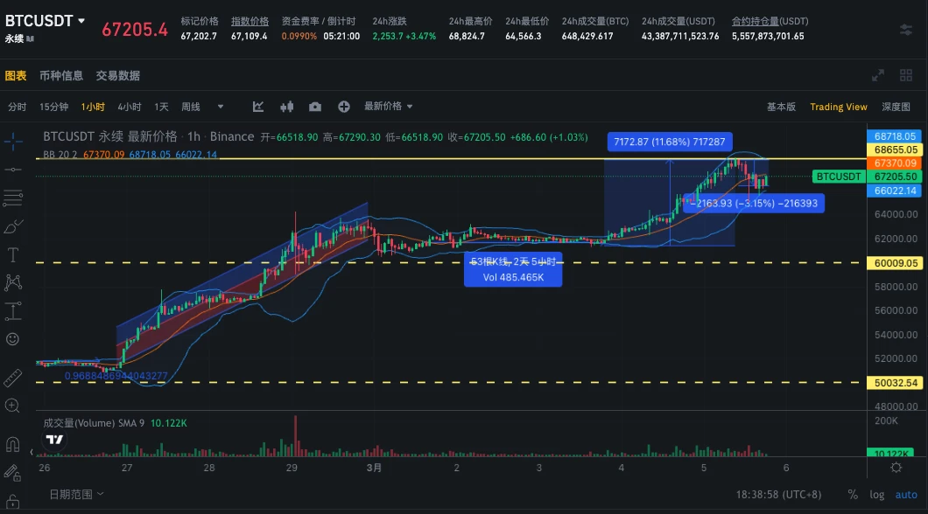928x514 pixels.
Task: Toggle logarithmic scale with the log button
Action: click(x=877, y=495)
